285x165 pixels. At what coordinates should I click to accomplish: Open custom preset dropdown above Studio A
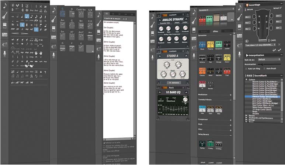tap(176, 51)
